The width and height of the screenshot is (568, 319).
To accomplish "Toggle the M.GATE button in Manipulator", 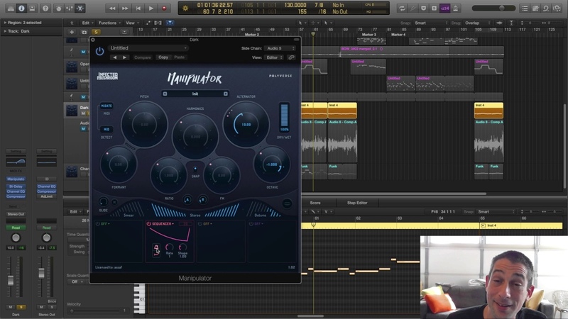I will (x=106, y=106).
